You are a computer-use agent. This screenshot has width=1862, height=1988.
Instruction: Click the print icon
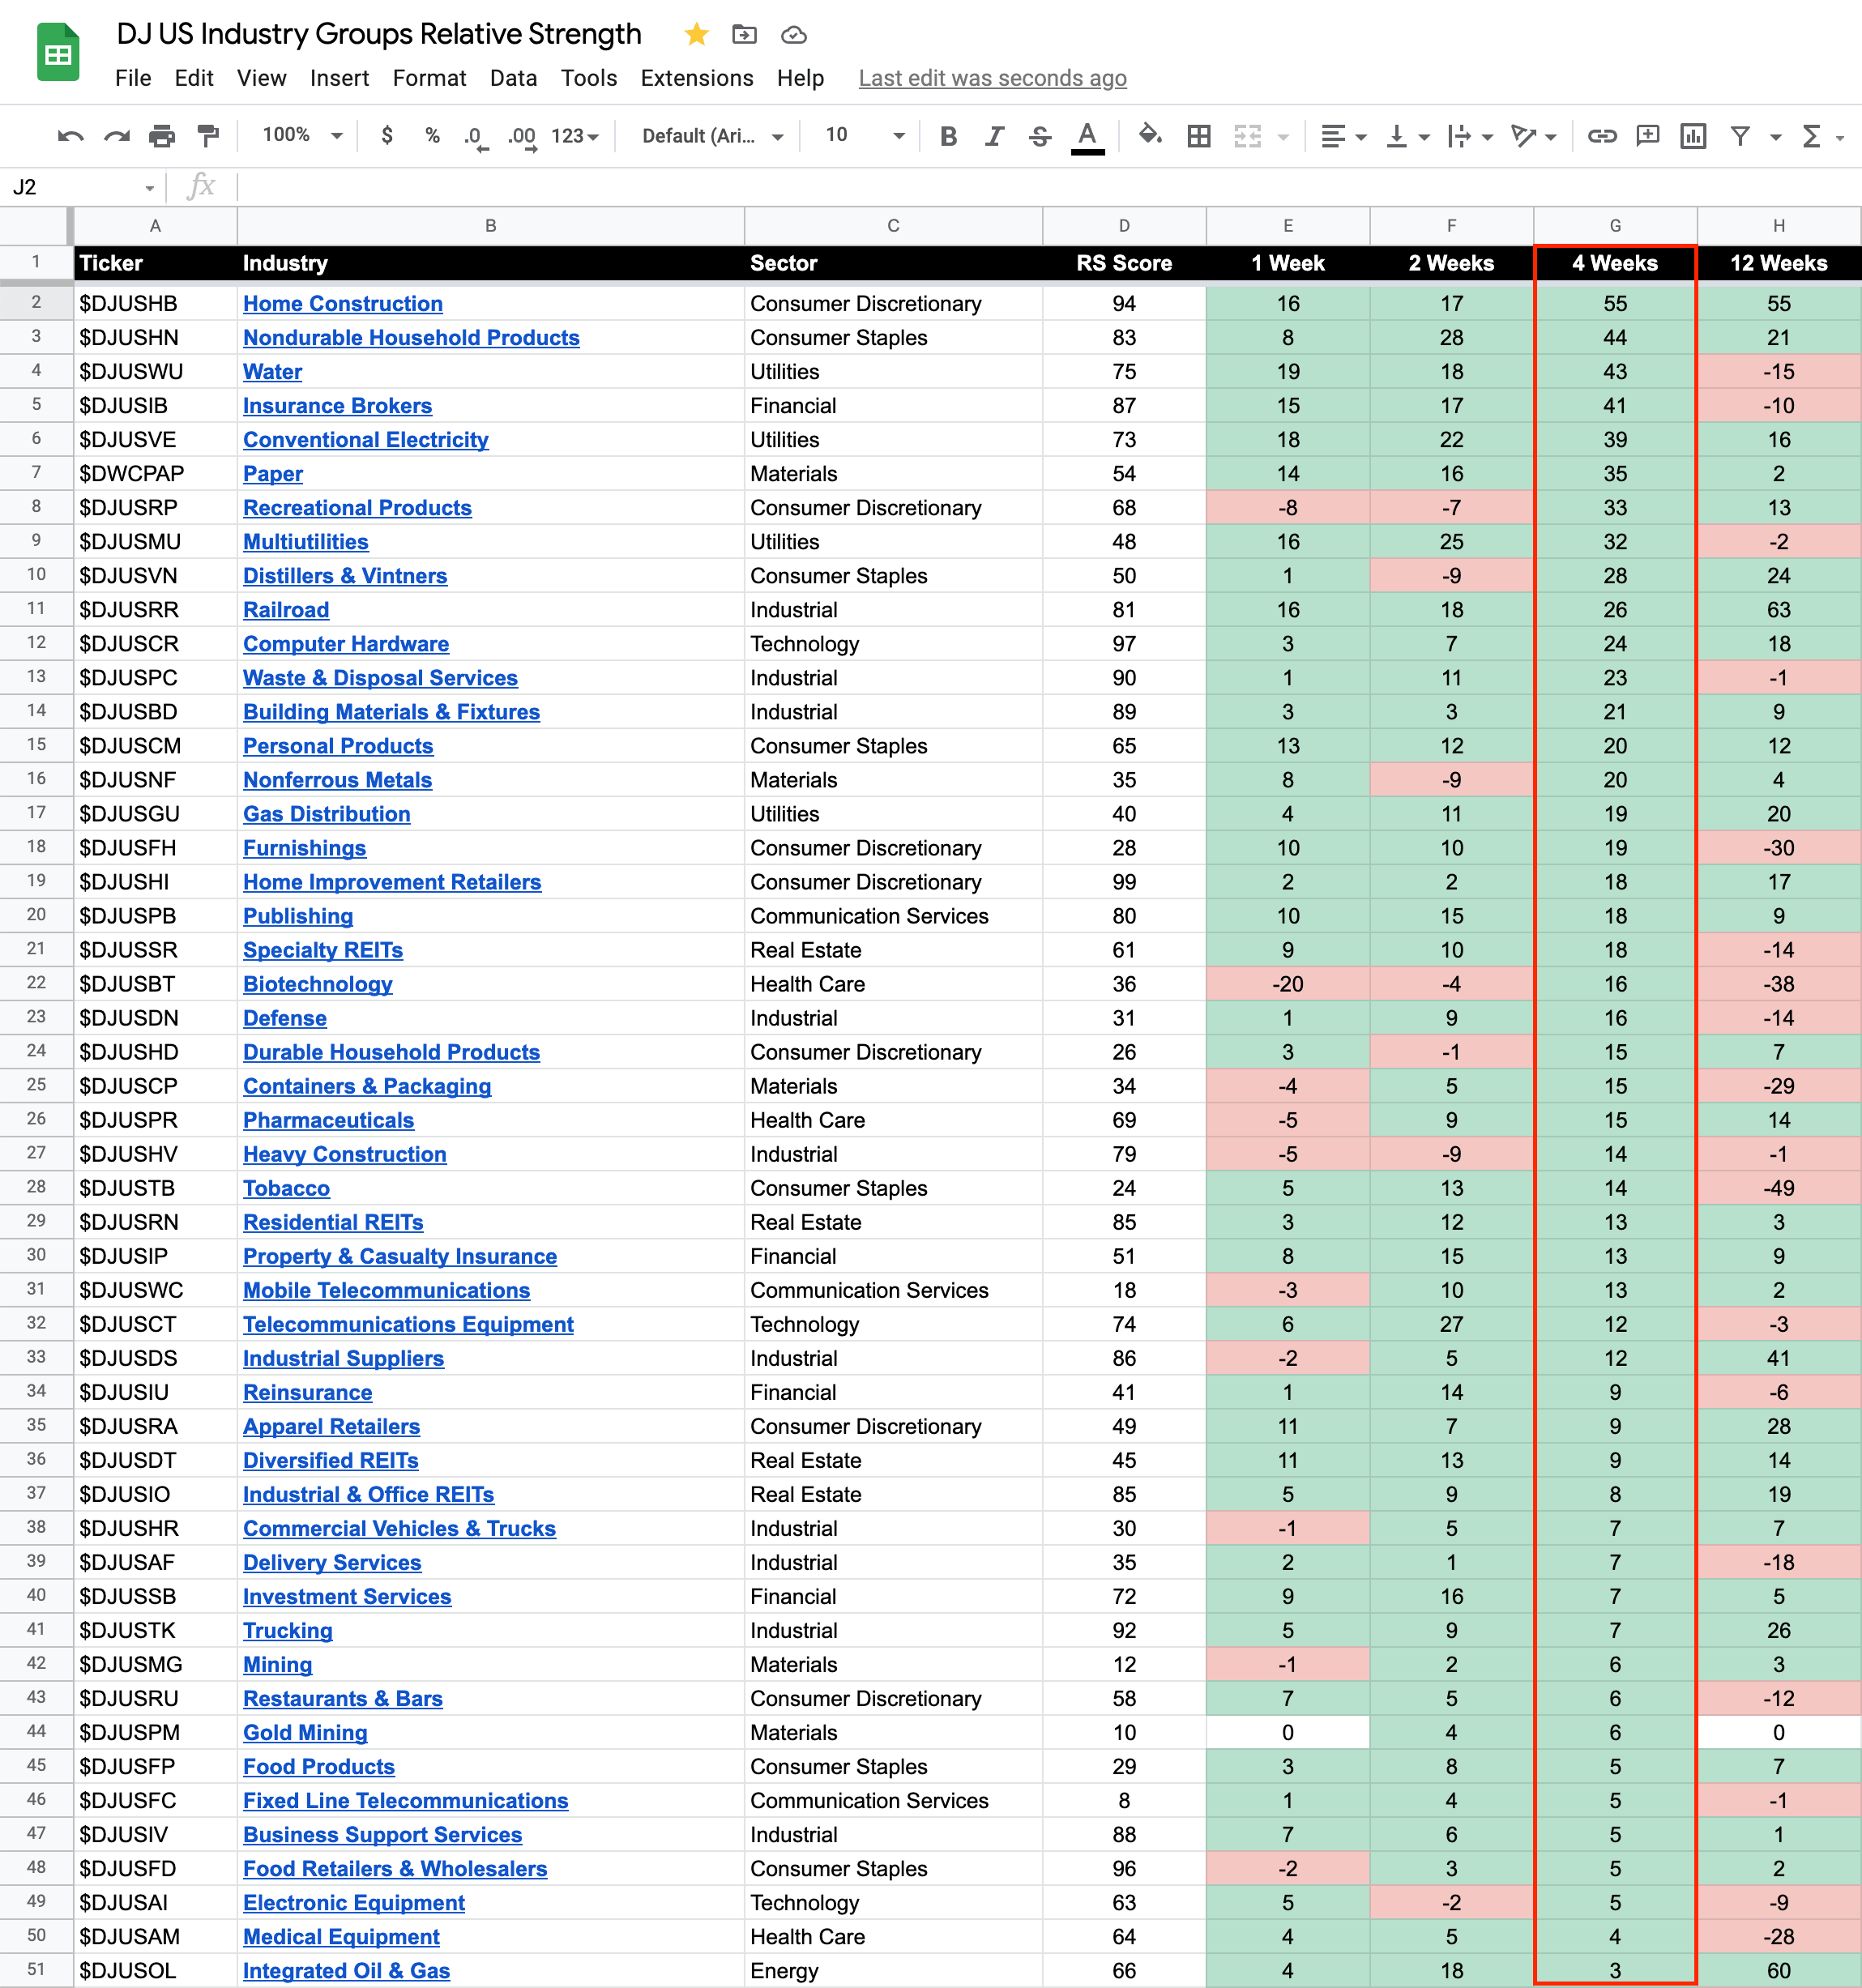(x=162, y=136)
